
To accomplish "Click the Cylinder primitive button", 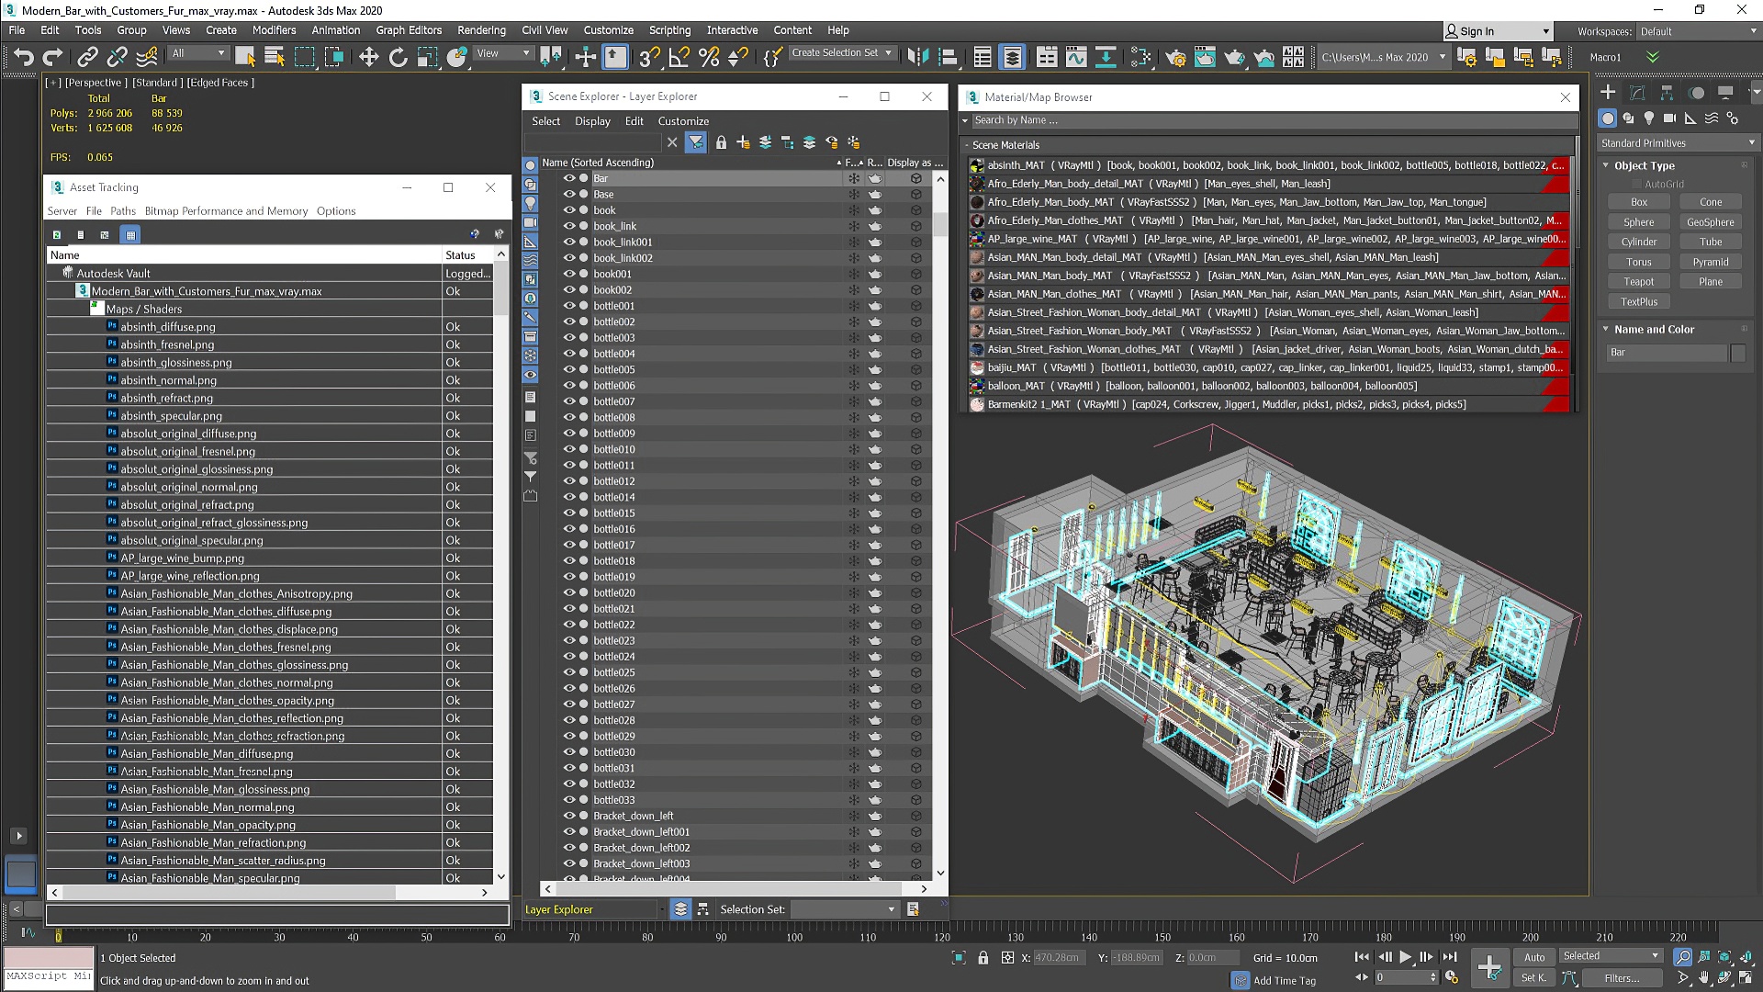I will click(x=1638, y=242).
